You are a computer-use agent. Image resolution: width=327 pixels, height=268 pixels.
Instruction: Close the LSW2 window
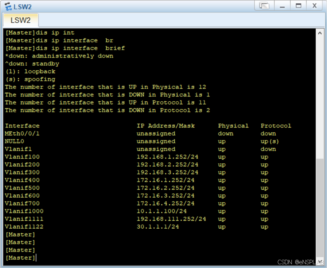315,6
